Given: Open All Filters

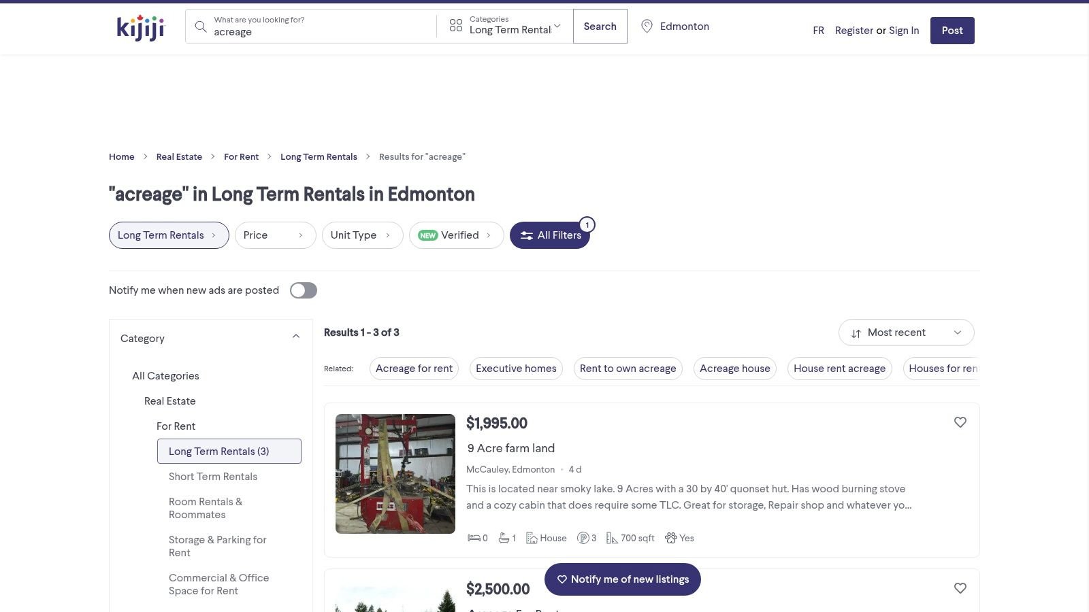Looking at the screenshot, I should click(550, 235).
